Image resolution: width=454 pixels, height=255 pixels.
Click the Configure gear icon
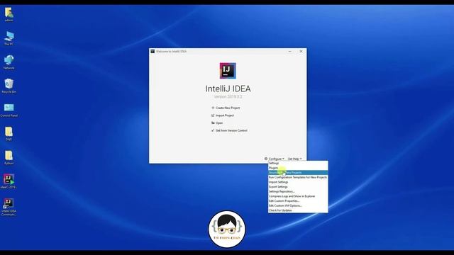click(x=266, y=159)
